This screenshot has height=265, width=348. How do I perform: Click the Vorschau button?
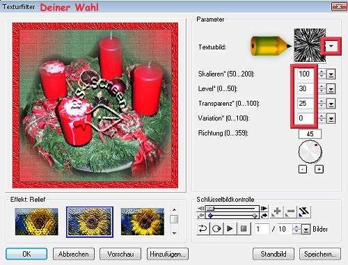click(x=120, y=254)
